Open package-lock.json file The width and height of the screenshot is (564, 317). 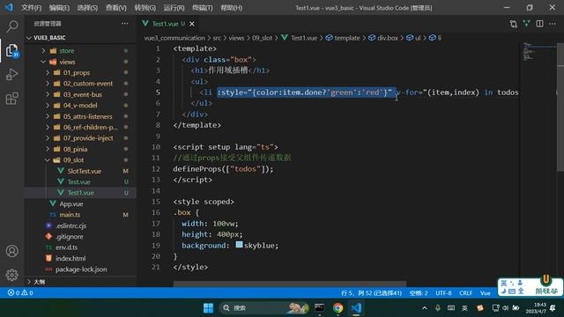tap(80, 269)
